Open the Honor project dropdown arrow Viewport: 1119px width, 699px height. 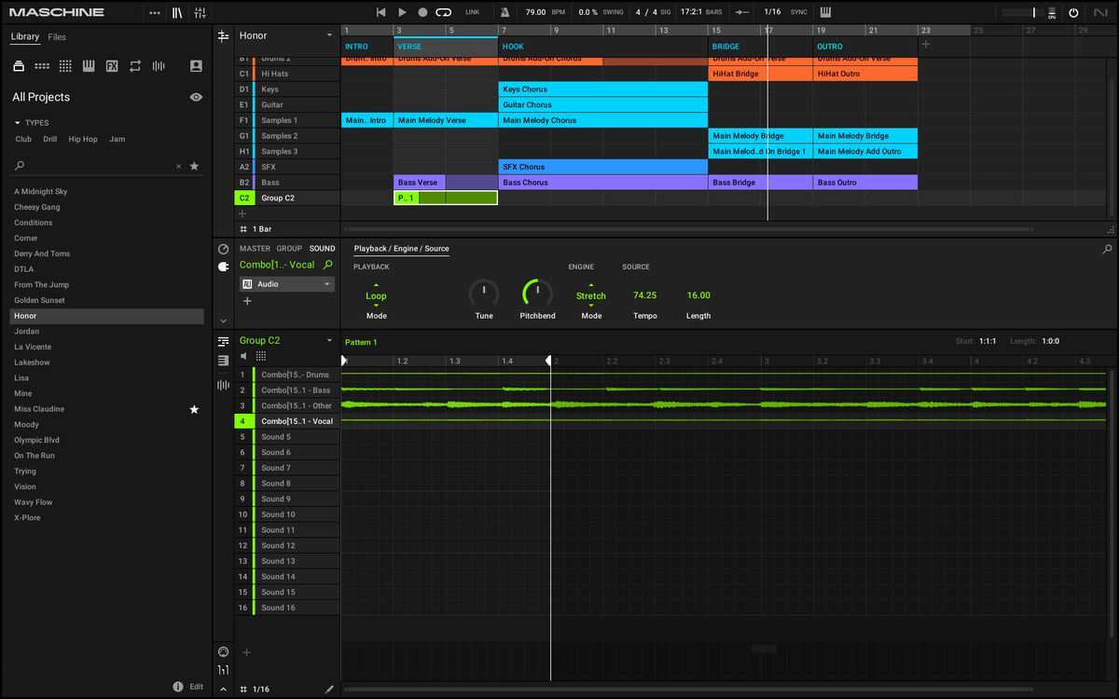[x=329, y=35]
